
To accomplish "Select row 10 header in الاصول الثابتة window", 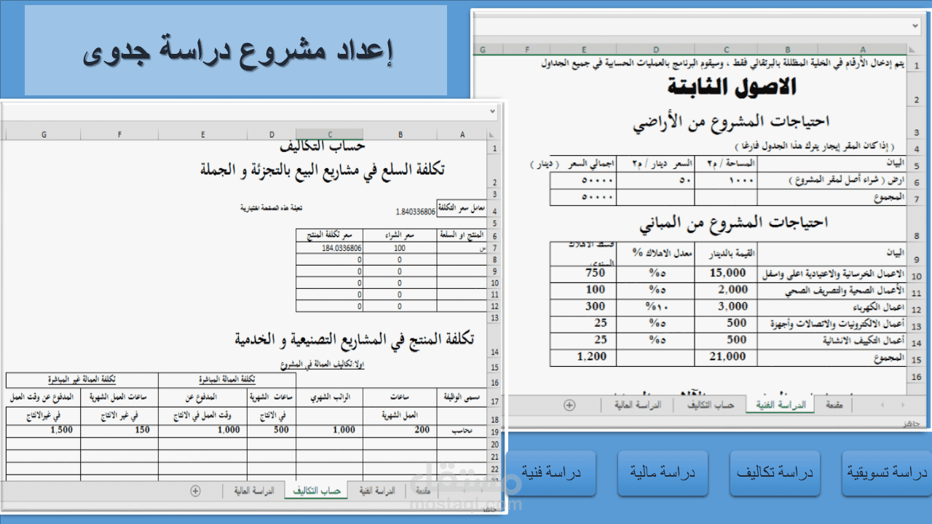I will 916,276.
